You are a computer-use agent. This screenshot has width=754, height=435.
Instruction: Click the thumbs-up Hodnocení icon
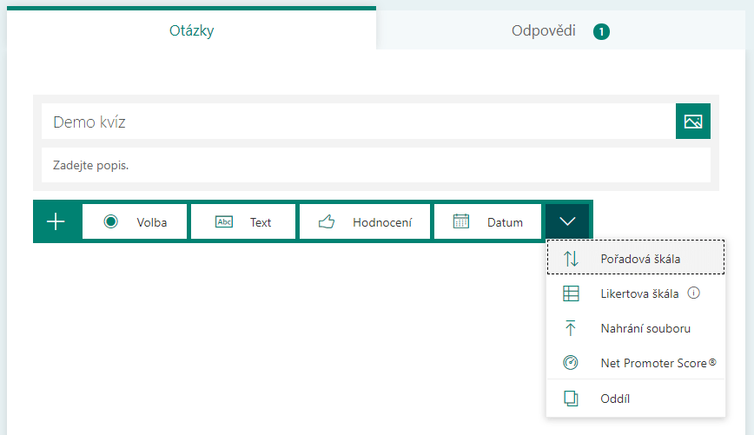[327, 221]
